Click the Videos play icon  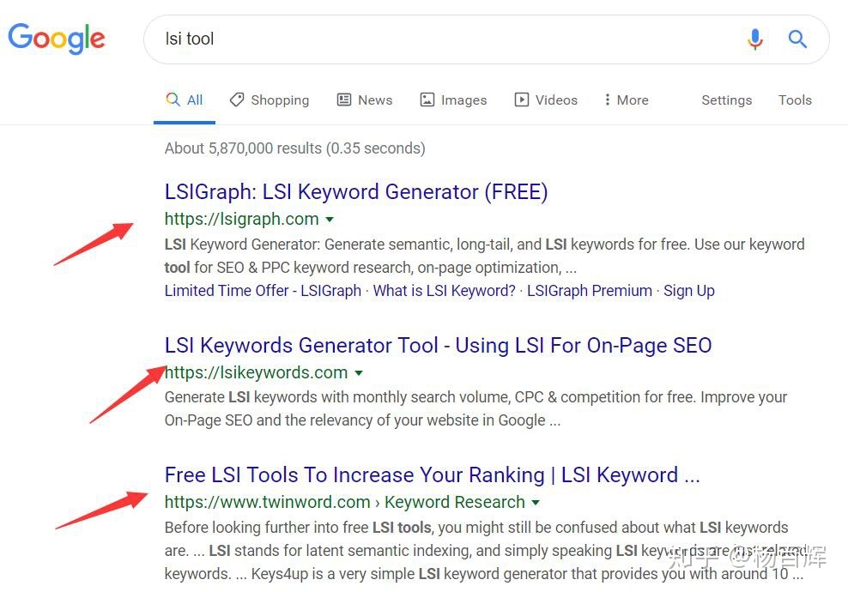(521, 100)
